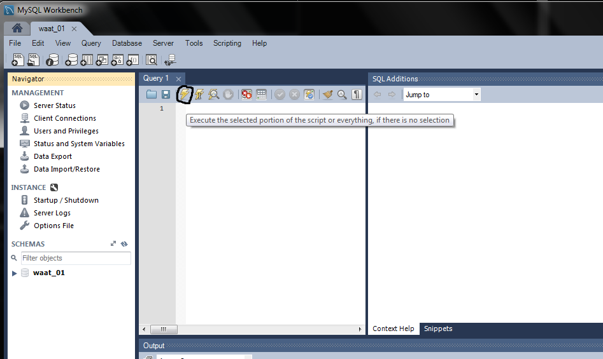Create a new table icon

point(87,60)
